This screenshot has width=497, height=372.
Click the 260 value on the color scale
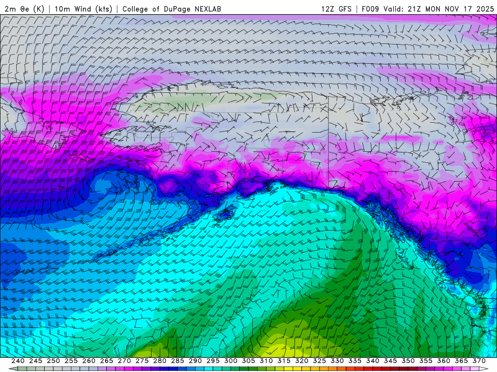(89, 361)
